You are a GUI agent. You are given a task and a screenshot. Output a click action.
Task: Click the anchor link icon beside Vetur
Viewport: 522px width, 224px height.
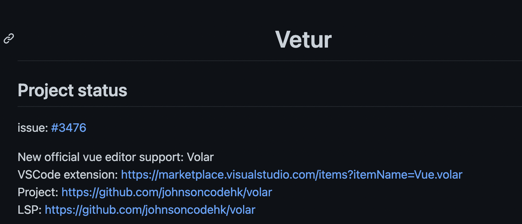click(x=9, y=38)
